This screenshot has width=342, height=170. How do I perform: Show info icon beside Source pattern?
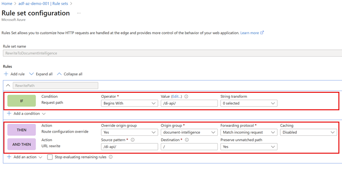pos(132,140)
